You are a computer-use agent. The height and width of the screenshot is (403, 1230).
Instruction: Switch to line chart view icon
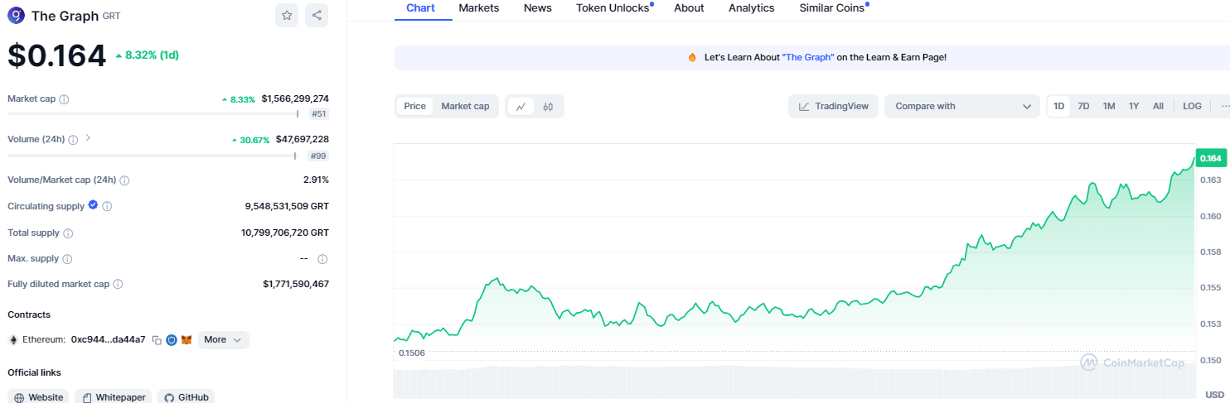pos(521,106)
